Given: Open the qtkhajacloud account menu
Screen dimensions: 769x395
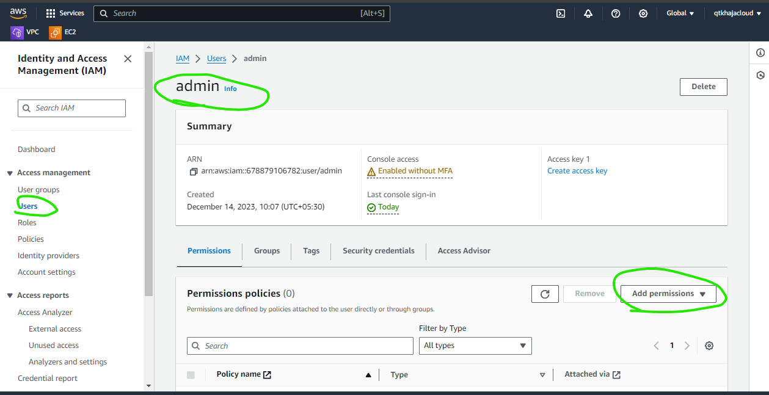Looking at the screenshot, I should pos(737,13).
